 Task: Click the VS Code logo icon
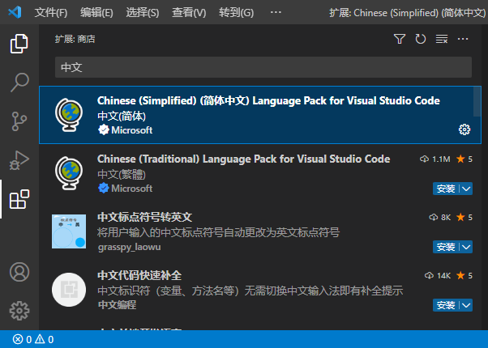pos(15,12)
